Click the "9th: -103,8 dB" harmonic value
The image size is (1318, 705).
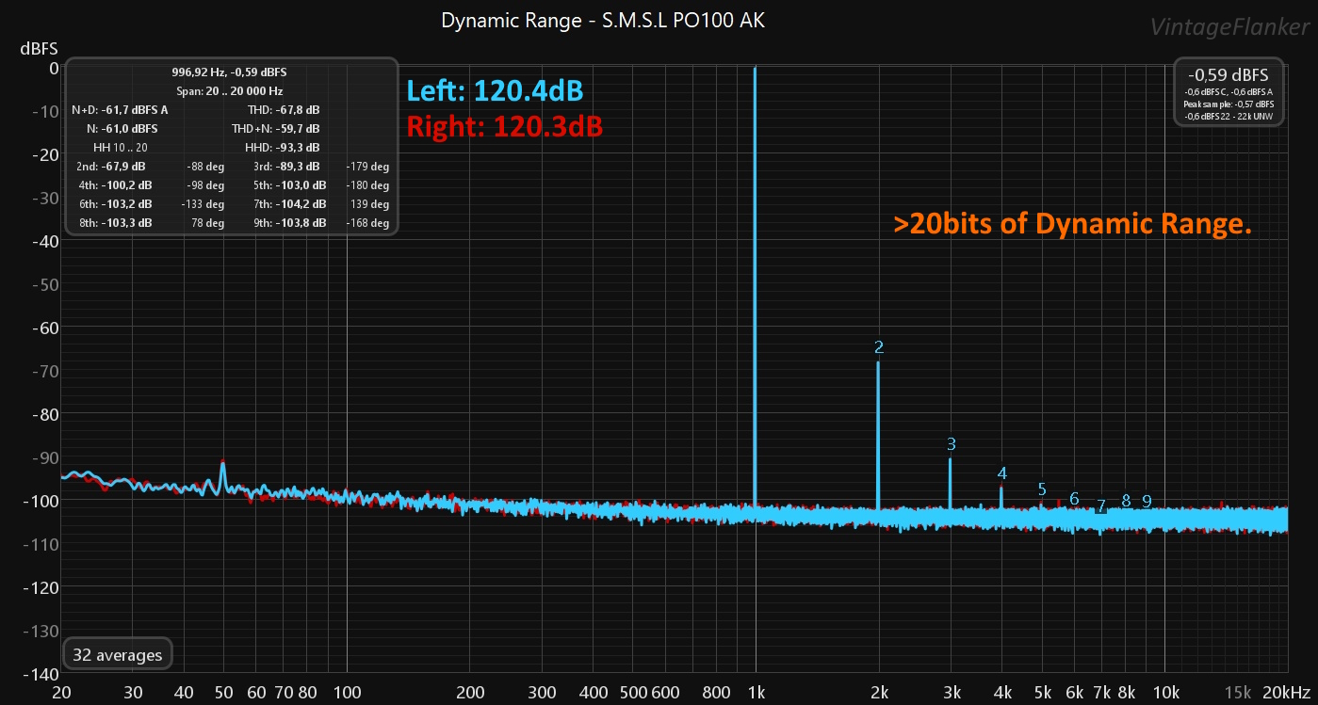[289, 223]
